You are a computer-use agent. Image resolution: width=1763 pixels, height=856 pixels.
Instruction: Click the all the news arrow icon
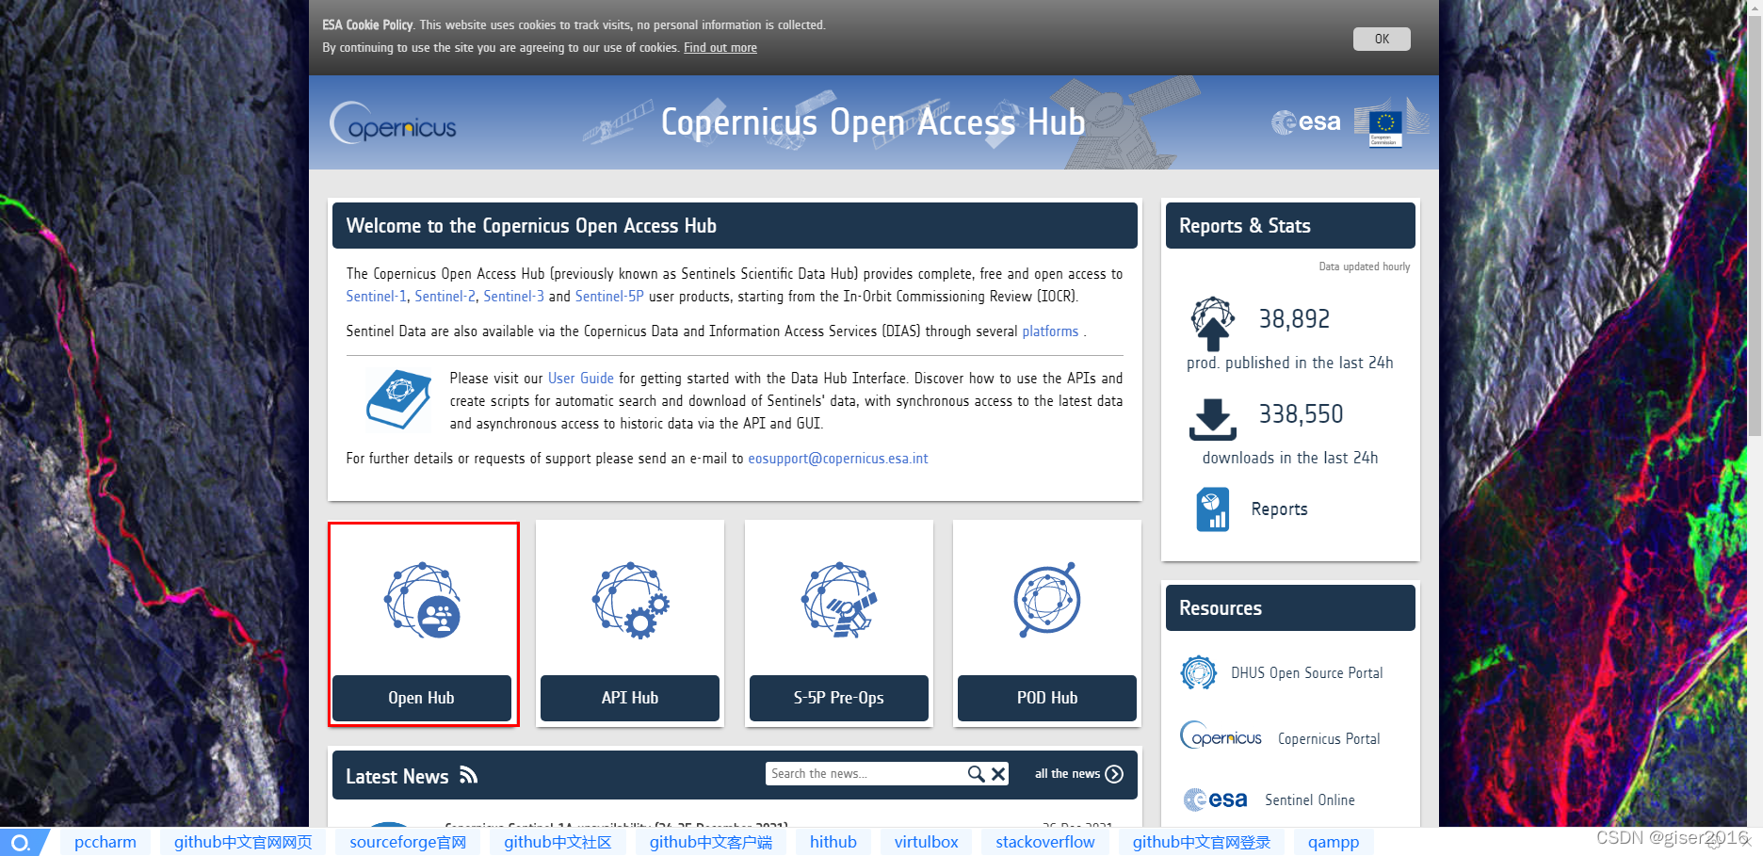[1114, 774]
